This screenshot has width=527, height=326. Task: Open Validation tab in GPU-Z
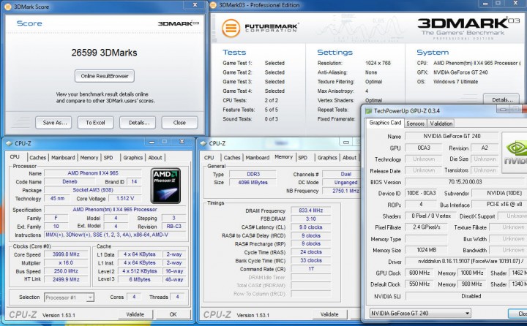point(441,124)
